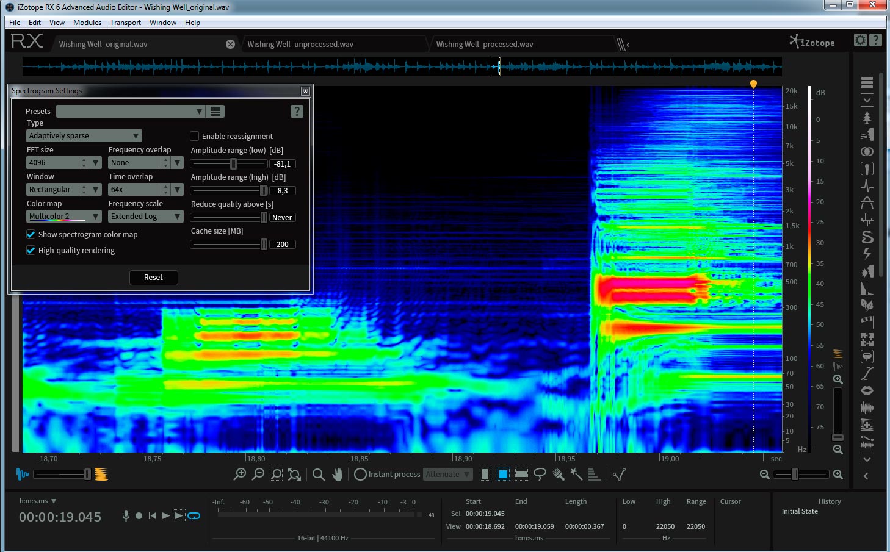Viewport: 890px width, 552px height.
Task: Click the microphone input monitor icon
Action: click(x=126, y=515)
